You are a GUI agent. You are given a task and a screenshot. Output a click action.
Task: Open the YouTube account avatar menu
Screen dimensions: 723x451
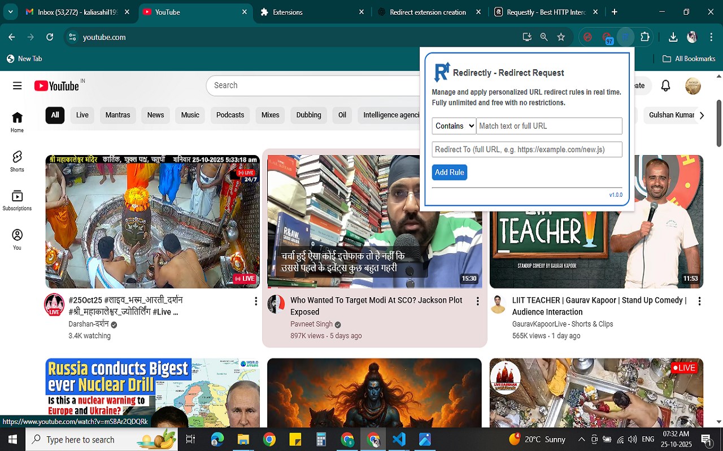coord(693,86)
